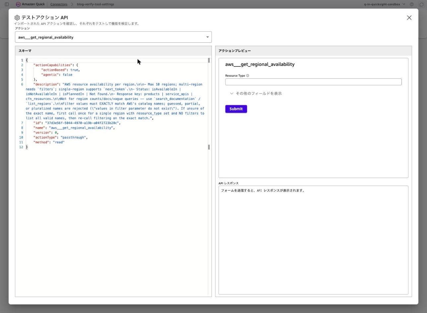The width and height of the screenshot is (427, 313).
Task: Click the info icon next to Resource Type
Action: (x=248, y=75)
